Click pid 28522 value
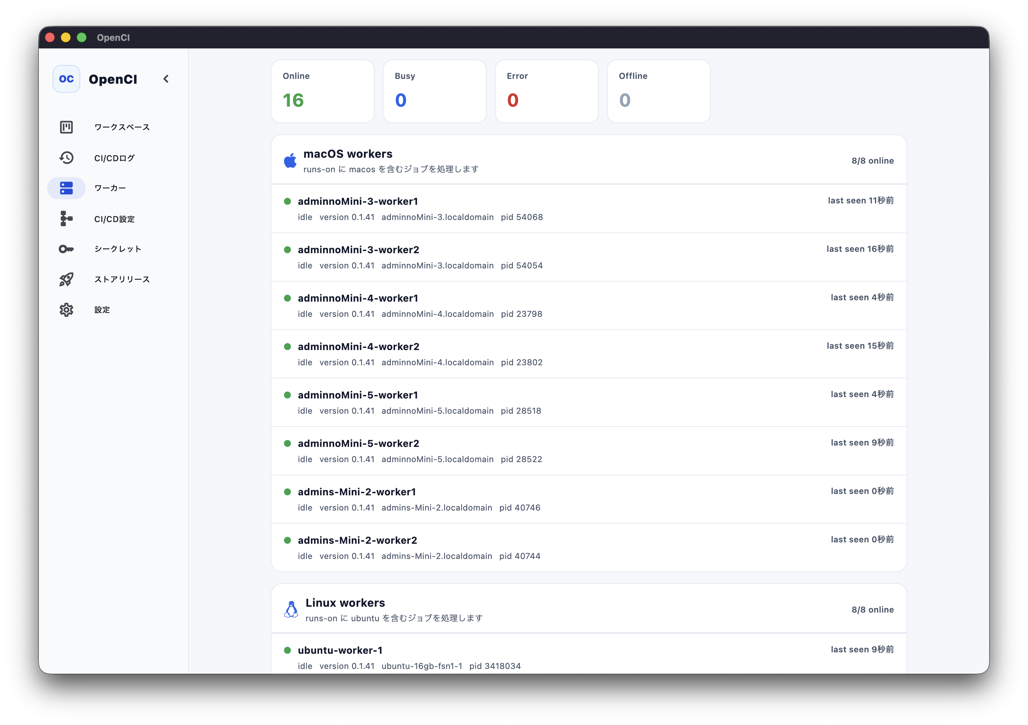1028x725 pixels. coord(522,459)
